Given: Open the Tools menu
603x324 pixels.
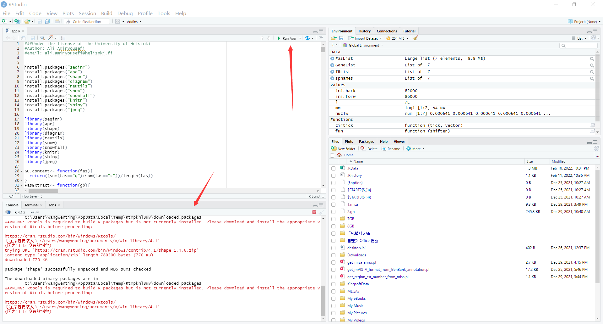Looking at the screenshot, I should pyautogui.click(x=164, y=13).
